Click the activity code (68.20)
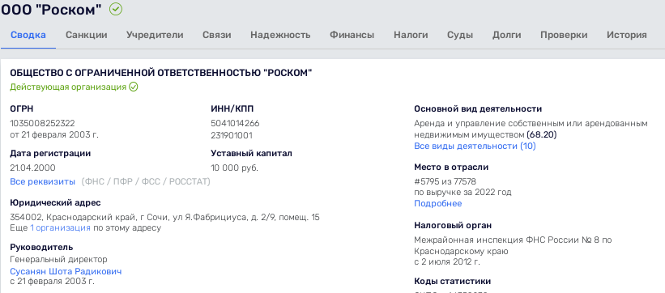Viewport: 665px width, 293px height. [542, 135]
